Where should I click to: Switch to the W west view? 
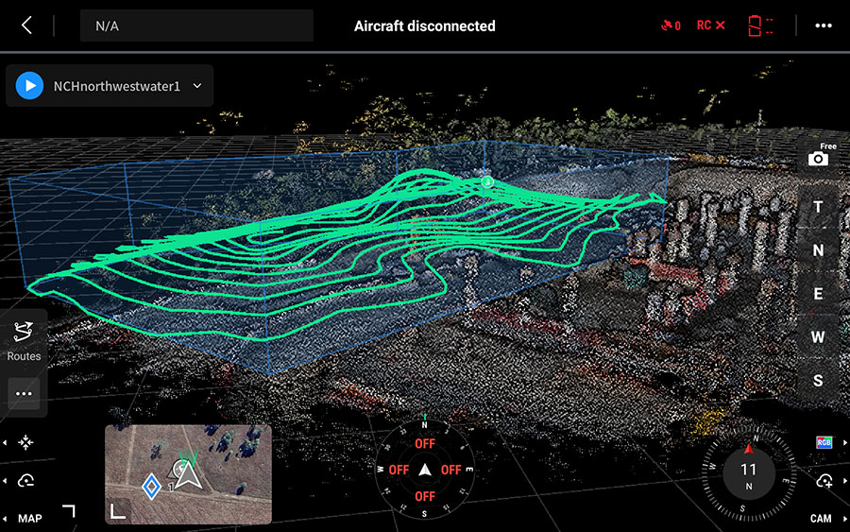tap(818, 336)
